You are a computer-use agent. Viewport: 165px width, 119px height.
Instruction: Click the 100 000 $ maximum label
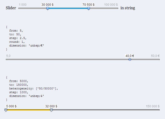coord(111,5)
